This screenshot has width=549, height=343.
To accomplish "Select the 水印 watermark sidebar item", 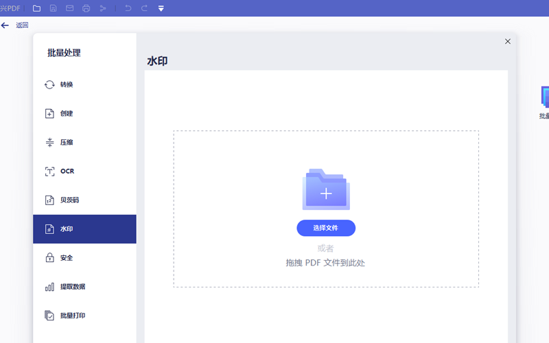I will click(67, 229).
